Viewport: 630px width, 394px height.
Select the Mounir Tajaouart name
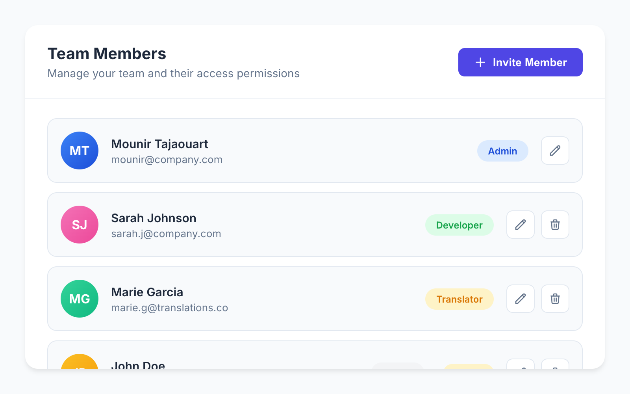[159, 144]
